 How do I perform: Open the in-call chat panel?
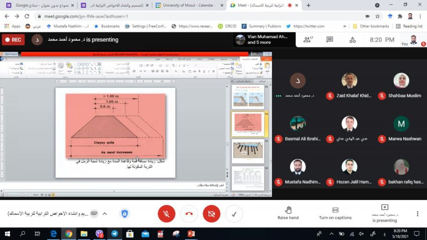330,40
